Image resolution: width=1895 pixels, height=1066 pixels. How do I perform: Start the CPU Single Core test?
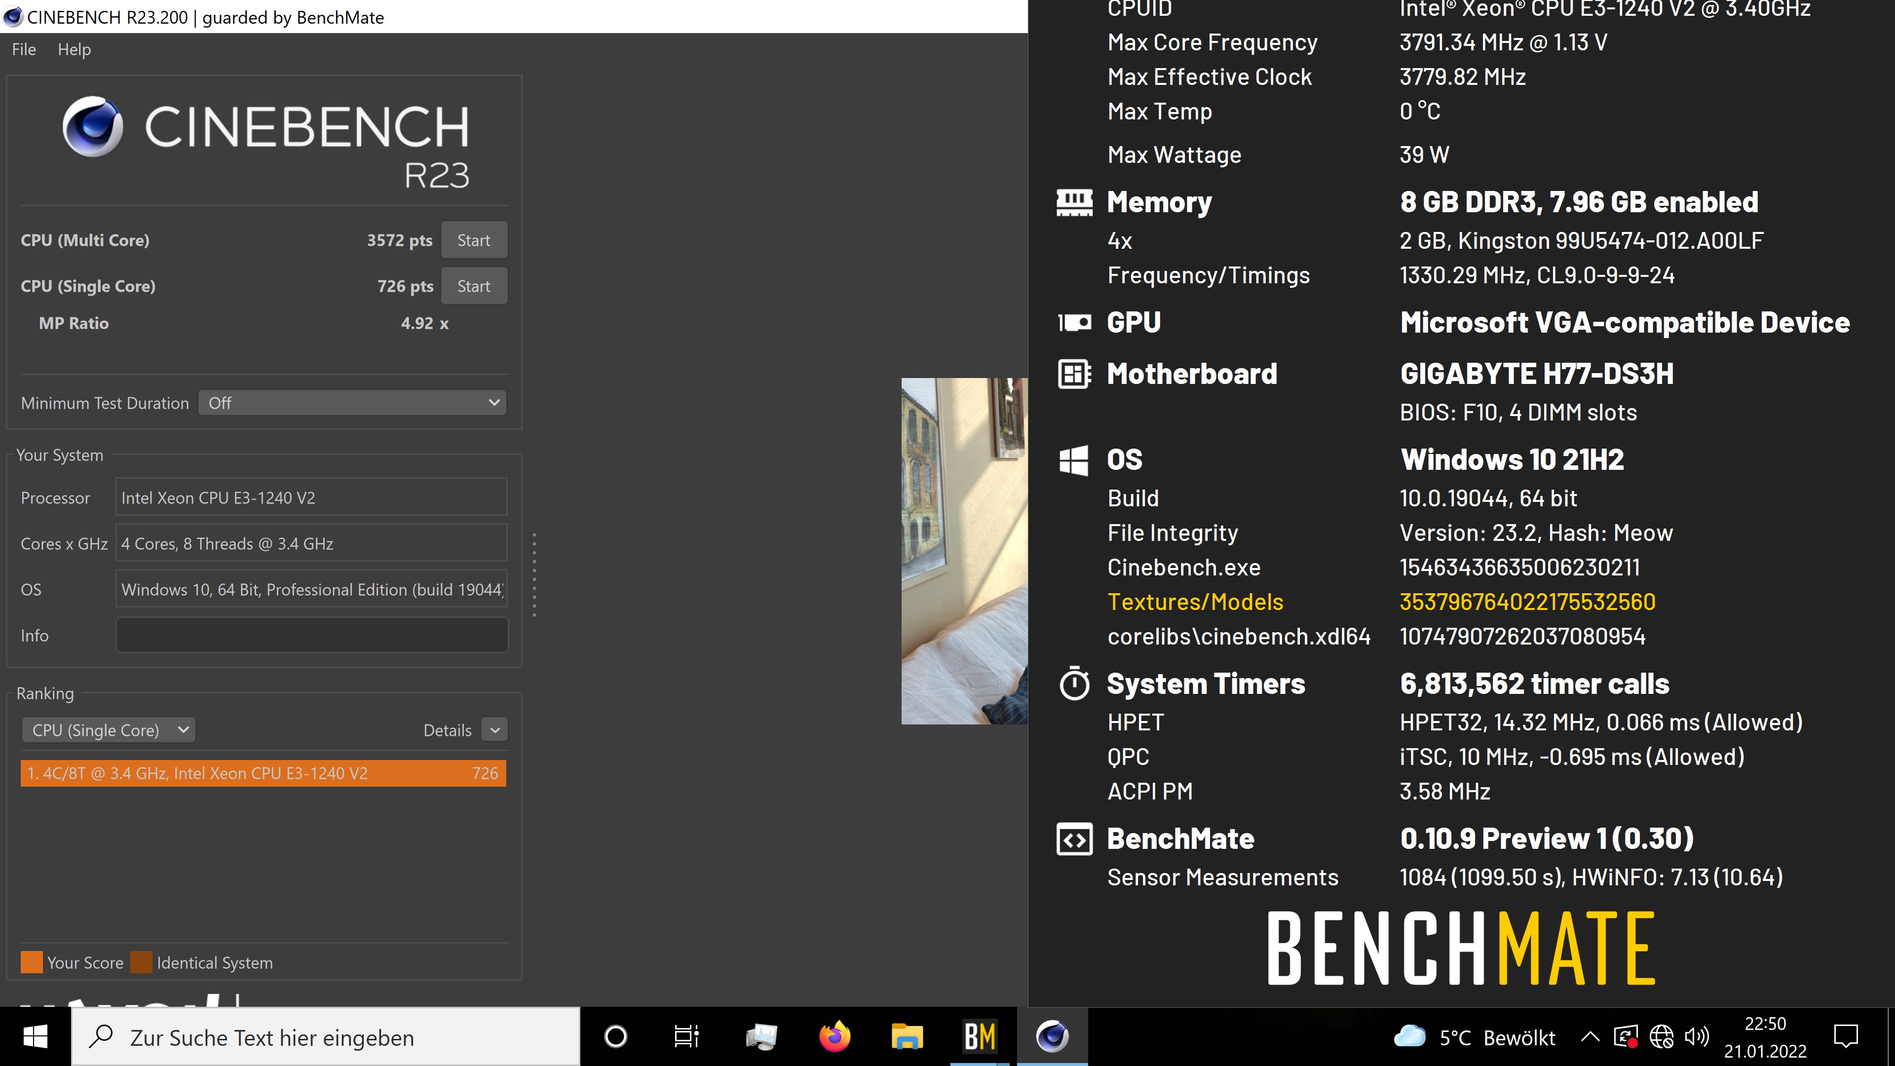tap(474, 286)
